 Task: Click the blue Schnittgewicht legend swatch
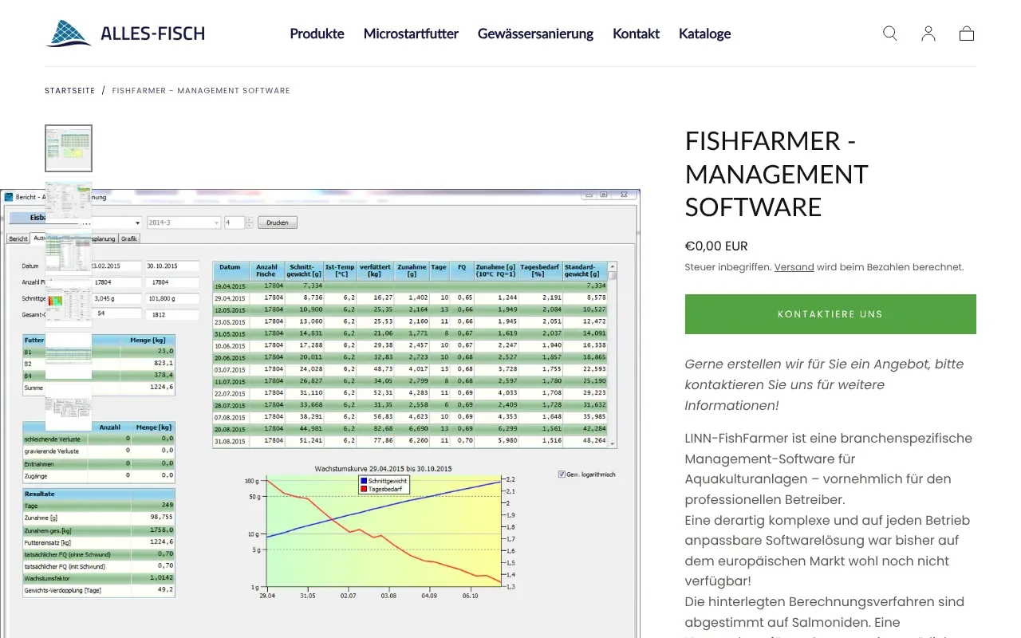click(364, 481)
